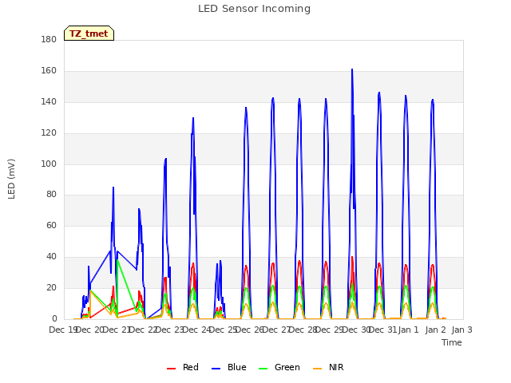Click the Dec 26 blue peak near 137
This screenshot has height=383, width=511.
click(246, 108)
